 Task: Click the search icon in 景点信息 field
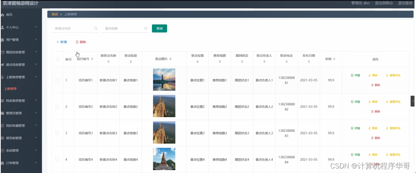(x=145, y=28)
